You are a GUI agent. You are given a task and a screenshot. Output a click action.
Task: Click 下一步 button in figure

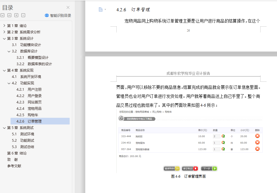209,169
